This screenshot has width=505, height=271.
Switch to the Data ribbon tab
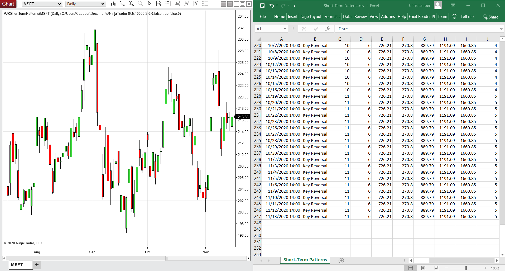[x=347, y=17]
